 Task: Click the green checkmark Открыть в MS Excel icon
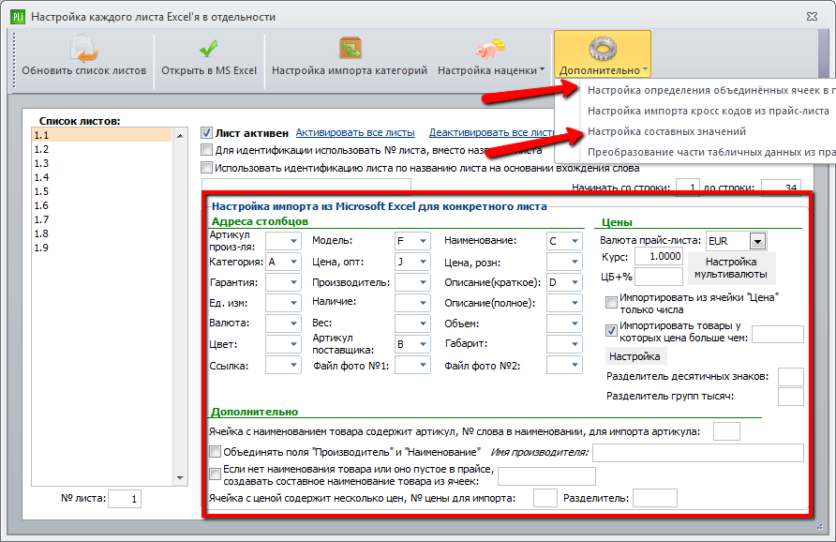point(208,49)
